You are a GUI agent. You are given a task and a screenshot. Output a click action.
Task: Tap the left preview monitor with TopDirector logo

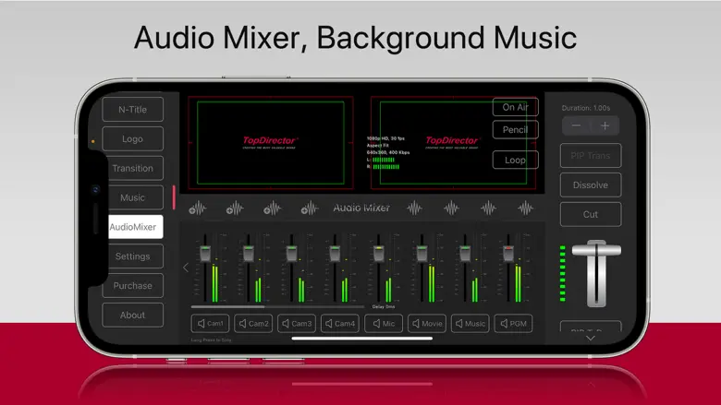click(270, 143)
